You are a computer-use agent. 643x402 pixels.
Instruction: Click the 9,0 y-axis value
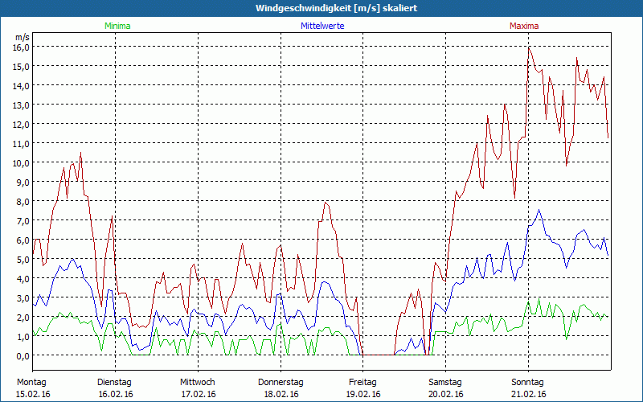click(24, 182)
